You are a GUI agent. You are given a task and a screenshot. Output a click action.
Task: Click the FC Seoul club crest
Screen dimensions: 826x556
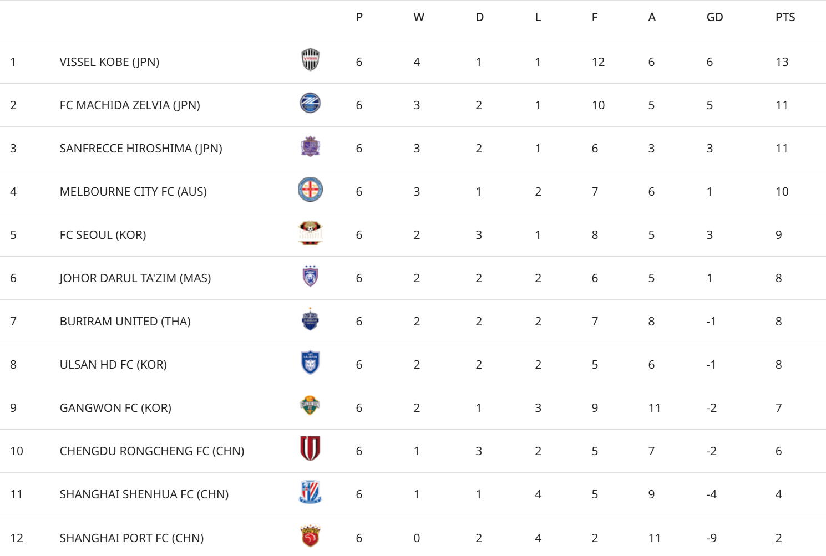point(310,233)
